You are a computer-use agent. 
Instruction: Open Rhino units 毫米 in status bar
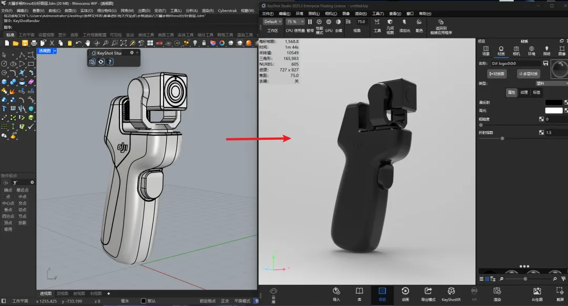125,301
